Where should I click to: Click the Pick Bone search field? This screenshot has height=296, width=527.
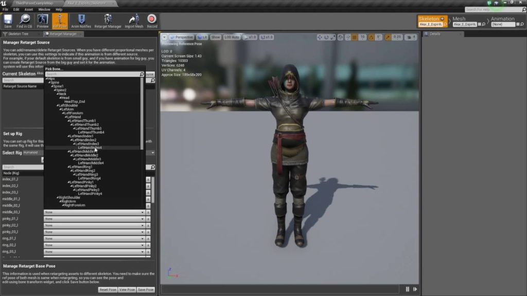pos(92,74)
